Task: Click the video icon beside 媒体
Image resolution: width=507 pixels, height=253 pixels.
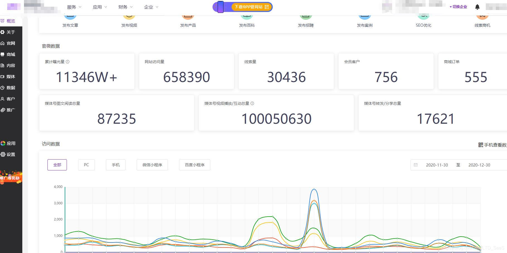Action: [3, 76]
